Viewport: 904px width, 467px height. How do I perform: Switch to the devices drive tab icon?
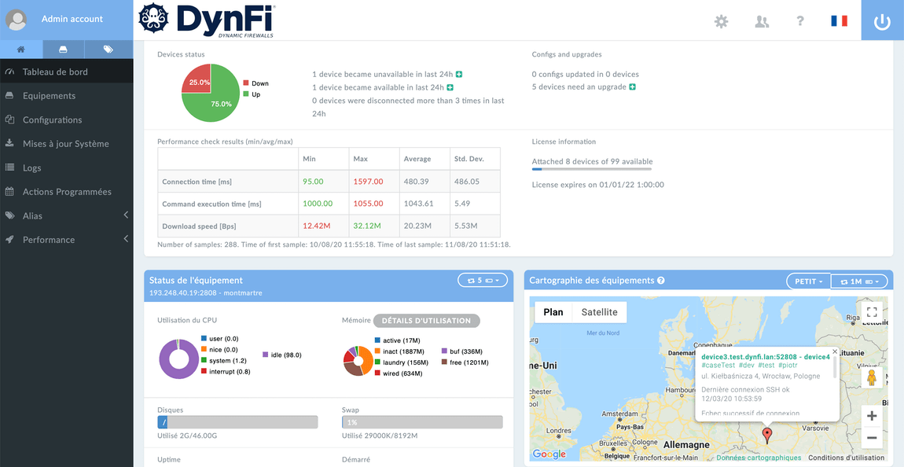coord(63,50)
